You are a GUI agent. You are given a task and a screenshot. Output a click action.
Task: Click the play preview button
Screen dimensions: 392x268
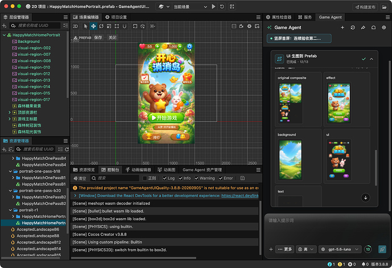(x=213, y=6)
